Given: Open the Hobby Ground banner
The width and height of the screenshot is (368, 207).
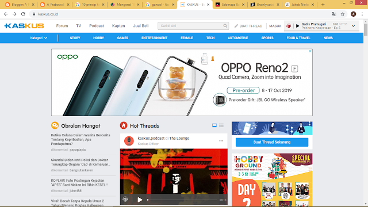Looking at the screenshot, I should (x=272, y=180).
